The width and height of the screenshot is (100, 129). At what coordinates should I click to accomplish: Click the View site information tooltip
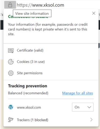32,13
